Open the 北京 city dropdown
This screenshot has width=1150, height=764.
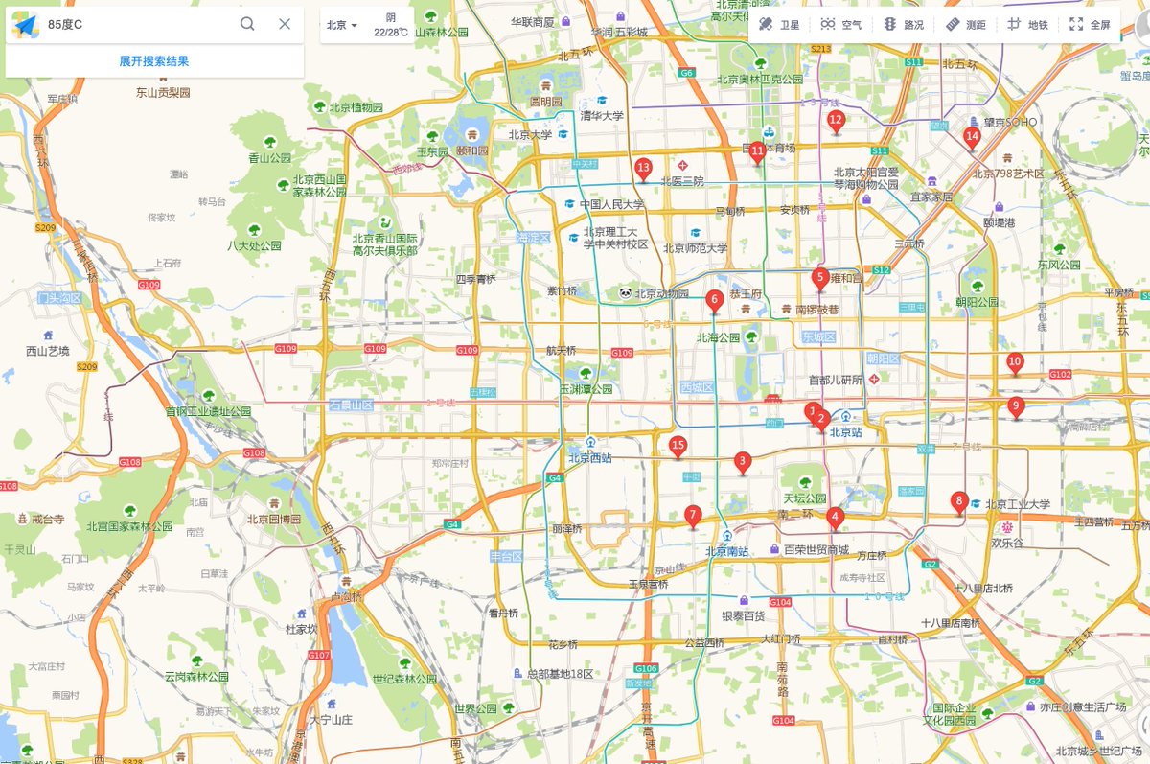click(342, 25)
